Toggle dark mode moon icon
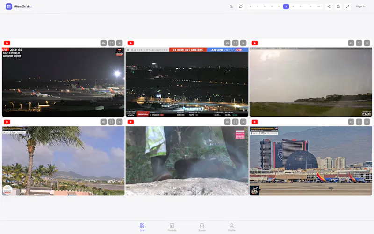Screen dimensions: 374x234 (x=231, y=7)
